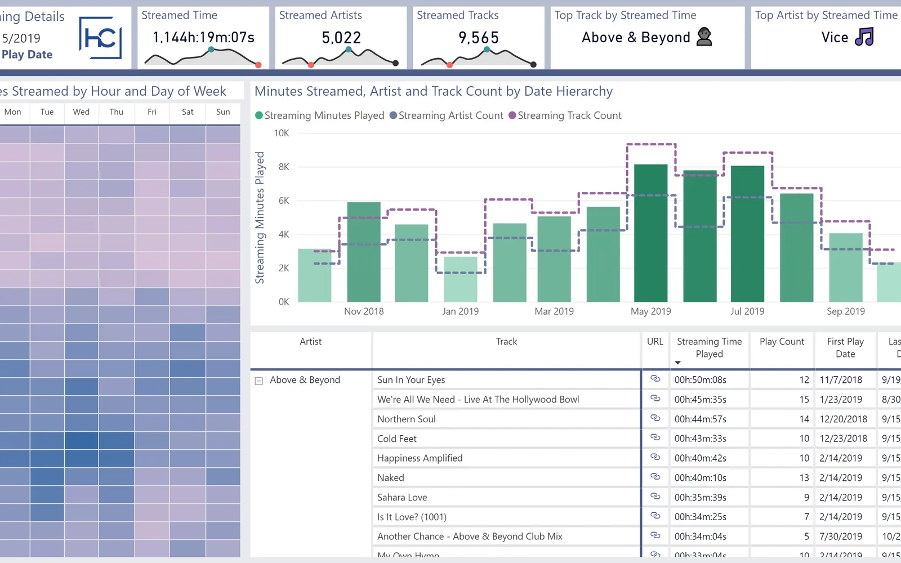Sort table by Artist column header

click(310, 342)
